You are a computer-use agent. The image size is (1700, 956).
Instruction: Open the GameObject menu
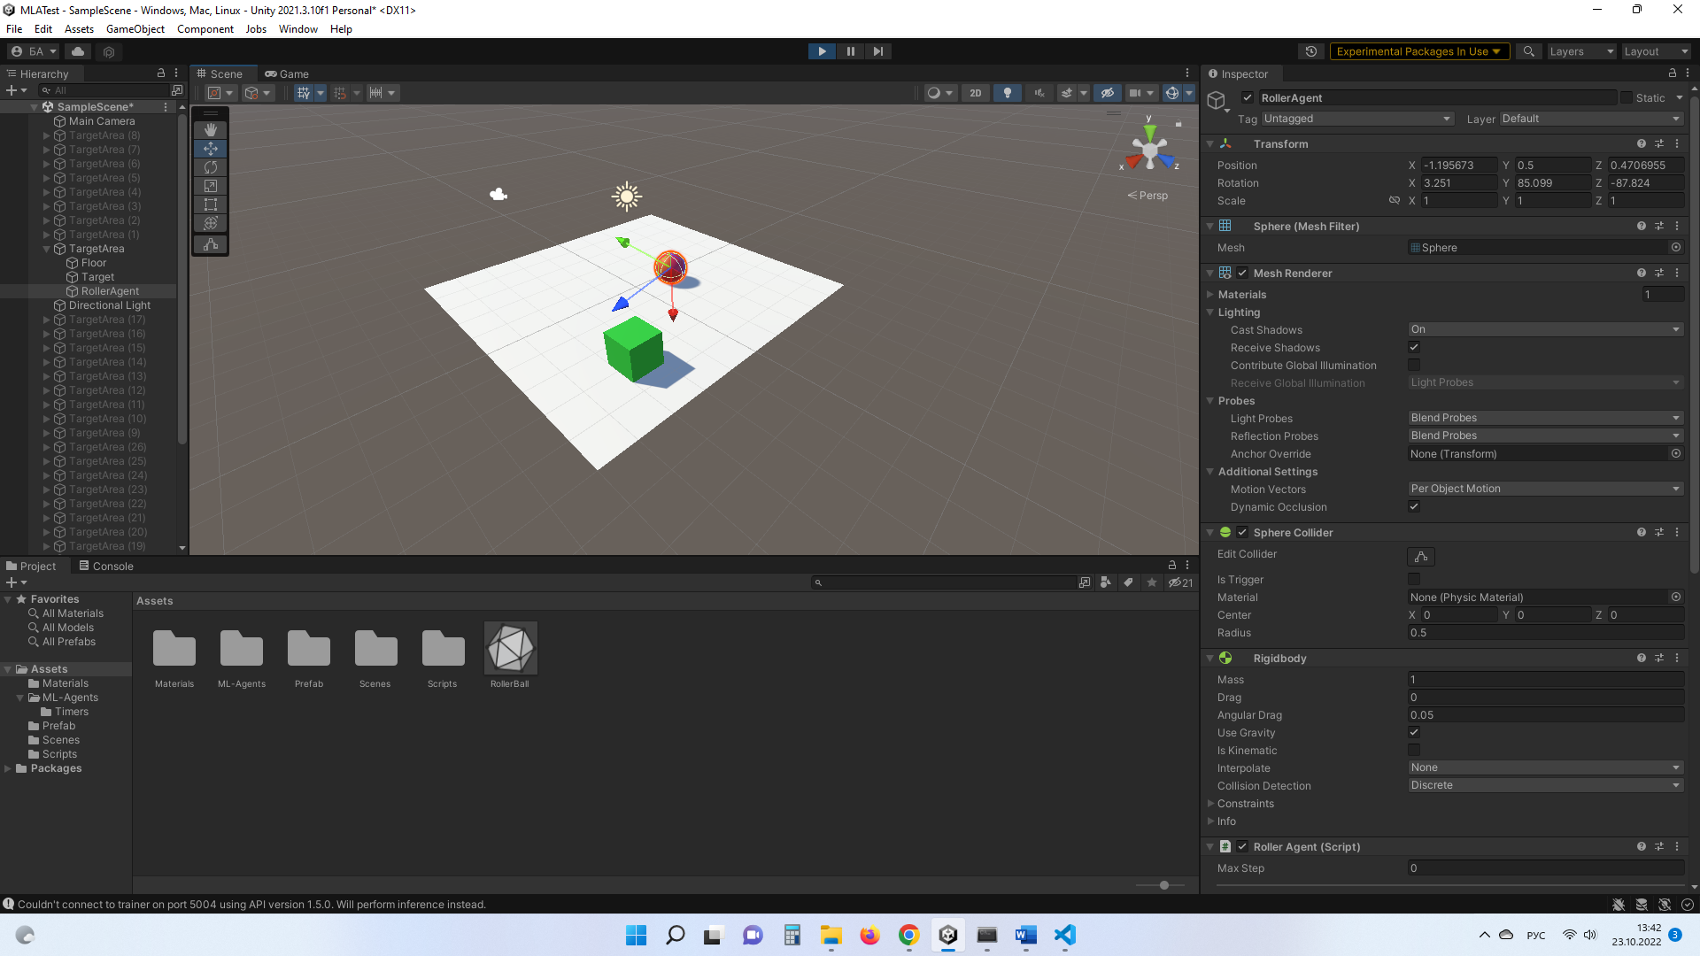click(135, 28)
